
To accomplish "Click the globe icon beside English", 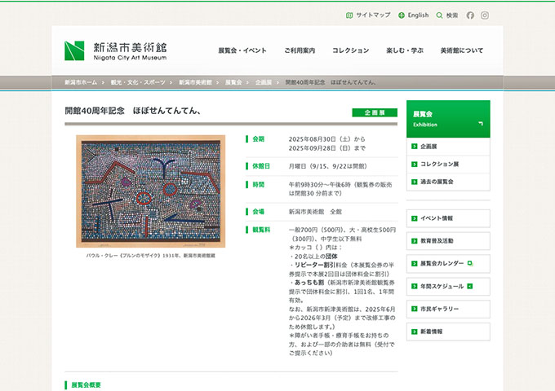I will click(x=402, y=15).
